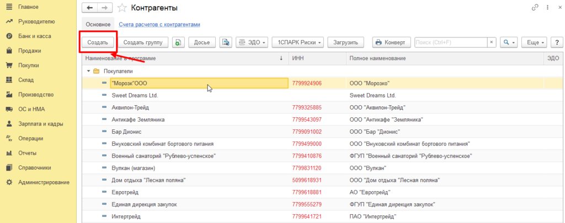Open the Главное hamburger menu
This screenshot has width=565, height=223.
click(x=9, y=7)
